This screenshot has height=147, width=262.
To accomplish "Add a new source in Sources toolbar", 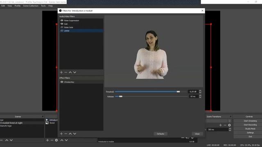I will pyautogui.click(x=47, y=140).
